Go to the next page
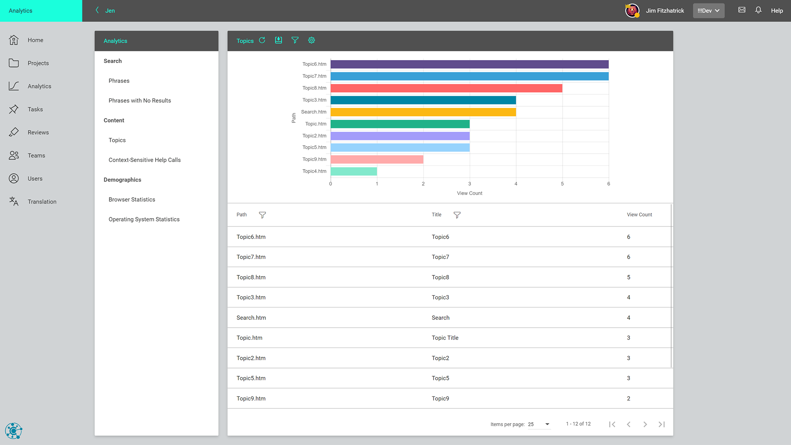The image size is (791, 445). coord(645,424)
